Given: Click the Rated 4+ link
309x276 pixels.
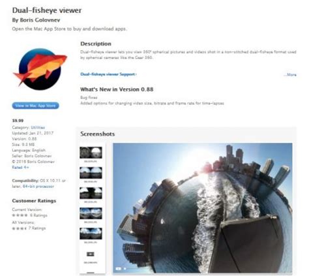Looking at the screenshot, I should 20,168.
